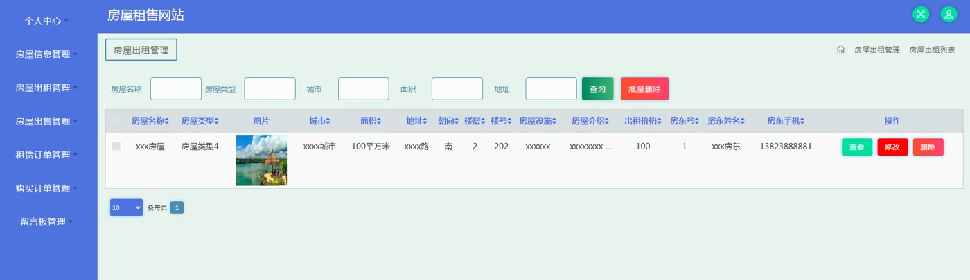Sort by 朝向 column sort icon
The width and height of the screenshot is (970, 280).
tap(457, 121)
